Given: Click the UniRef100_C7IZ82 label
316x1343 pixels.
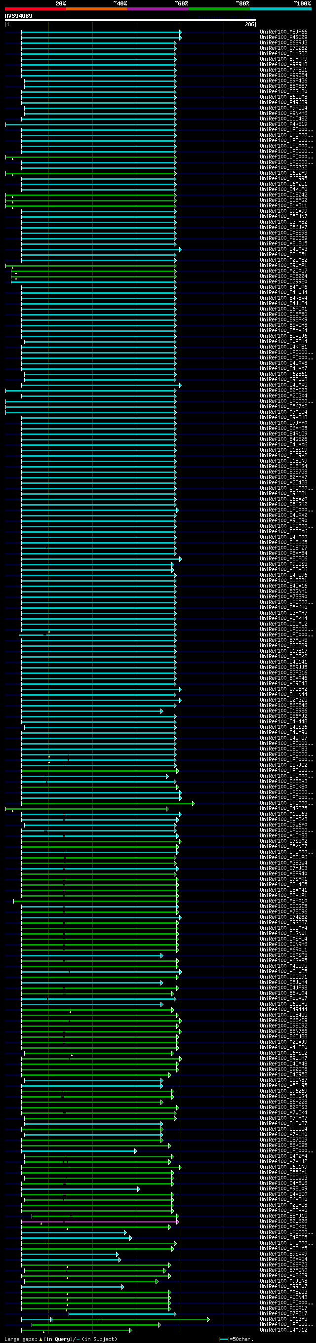Looking at the screenshot, I should 284,48.
